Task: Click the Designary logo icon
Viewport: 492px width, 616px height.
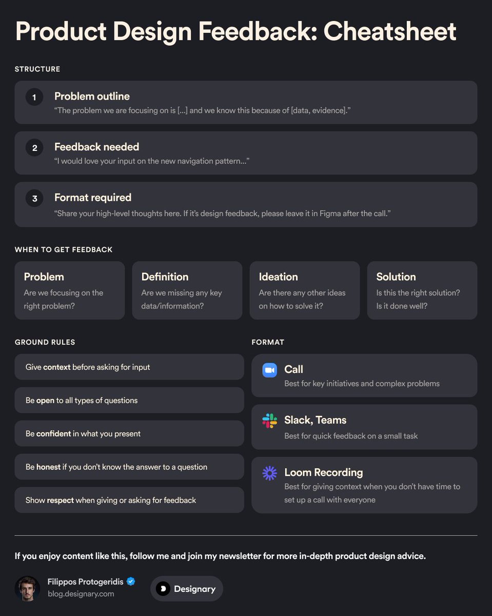Action: (163, 589)
